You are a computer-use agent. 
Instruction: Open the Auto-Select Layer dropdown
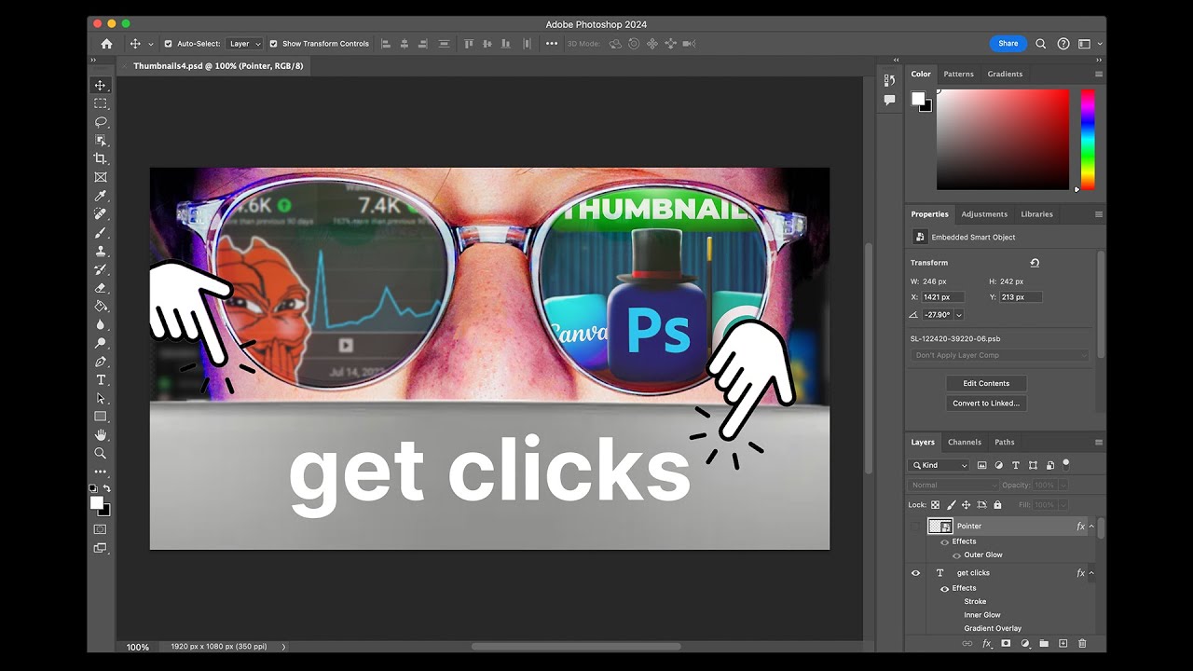(245, 44)
